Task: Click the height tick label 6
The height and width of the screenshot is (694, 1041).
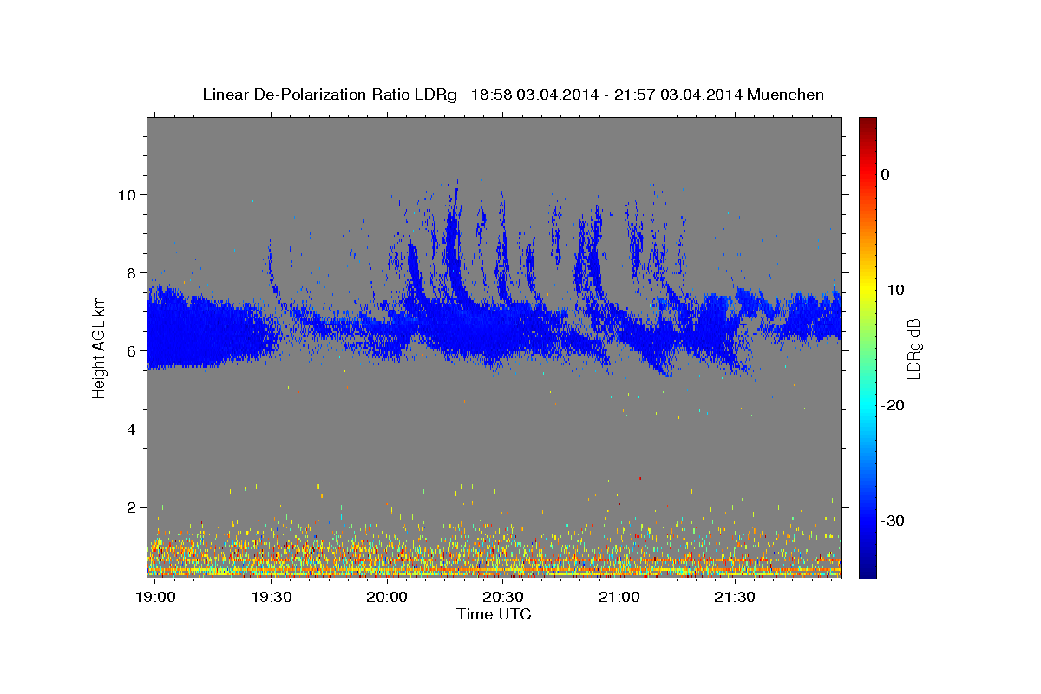Action: coord(134,350)
